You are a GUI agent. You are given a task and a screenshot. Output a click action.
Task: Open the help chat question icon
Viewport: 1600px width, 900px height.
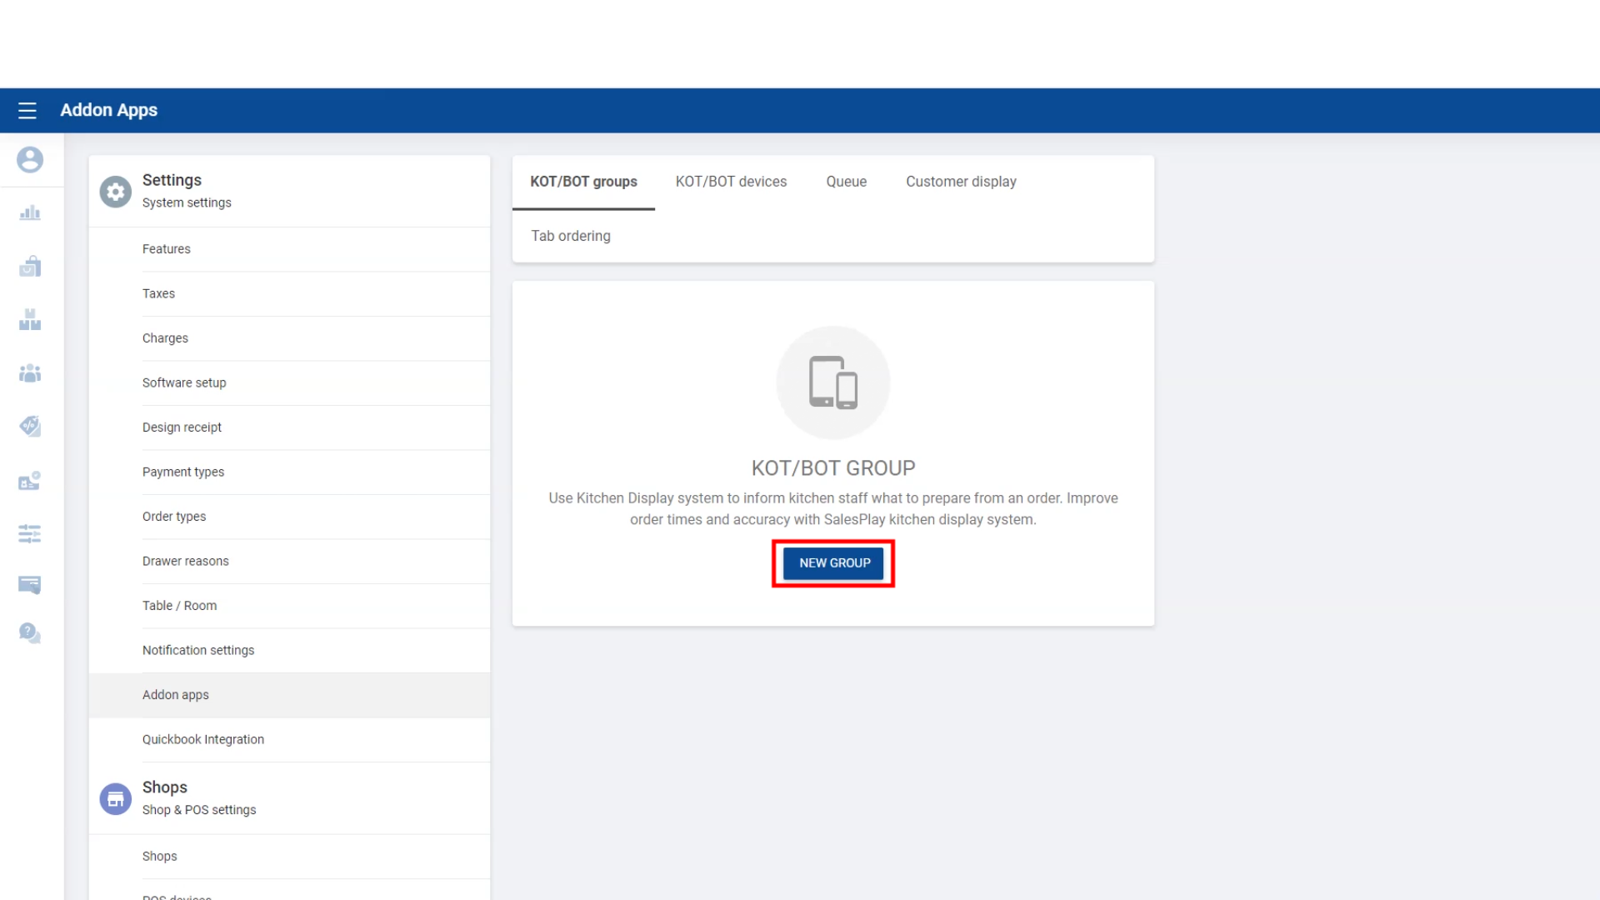click(30, 633)
